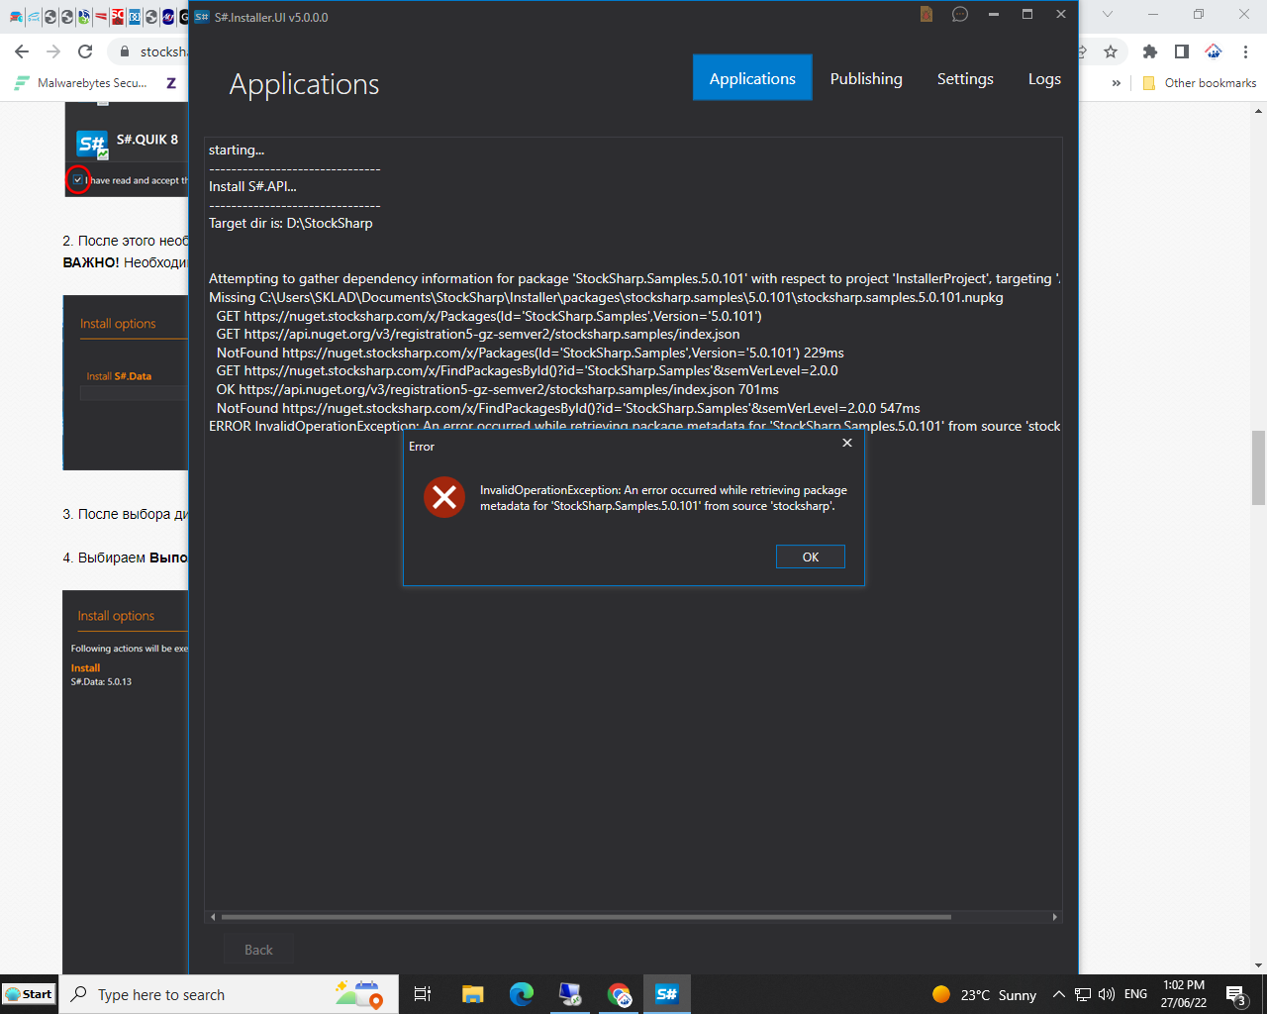
Task: Open Chrome extensions puzzle icon
Action: coord(1149,51)
